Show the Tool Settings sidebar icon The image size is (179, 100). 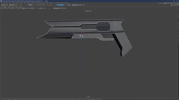(x=176, y=5)
